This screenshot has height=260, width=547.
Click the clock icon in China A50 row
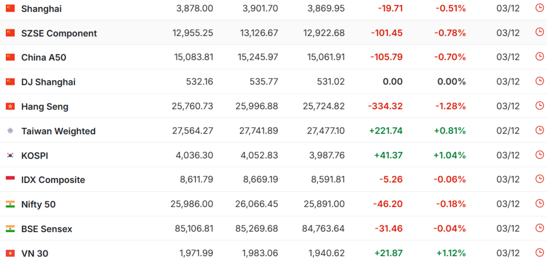point(539,57)
